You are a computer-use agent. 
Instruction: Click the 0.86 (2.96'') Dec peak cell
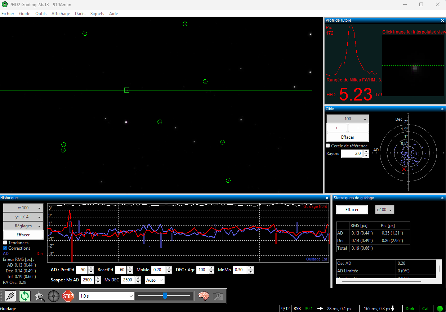point(395,240)
